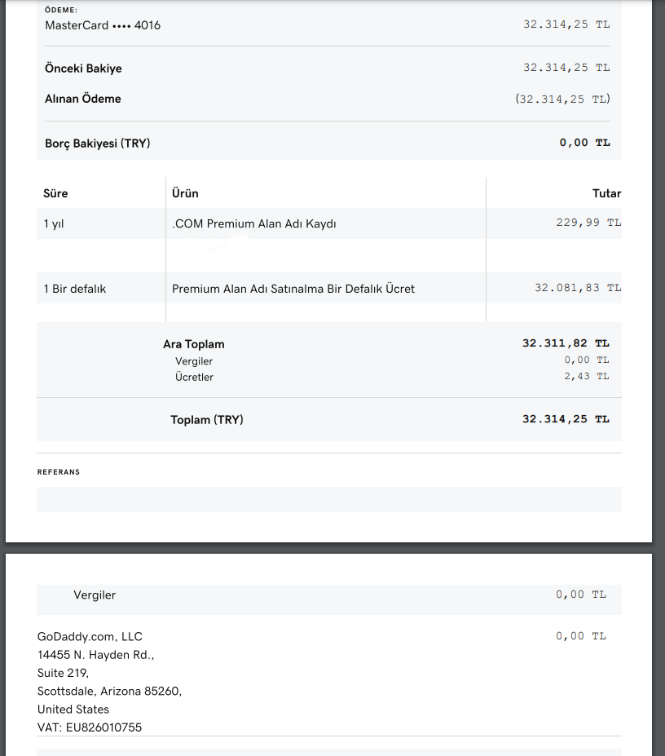The width and height of the screenshot is (665, 756).
Task: Select the .COM Premium Alan Adı Kaydı item
Action: [x=254, y=223]
